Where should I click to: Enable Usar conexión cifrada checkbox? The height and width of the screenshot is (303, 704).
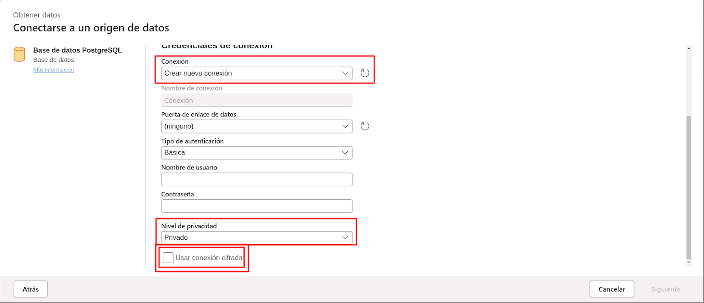(168, 258)
